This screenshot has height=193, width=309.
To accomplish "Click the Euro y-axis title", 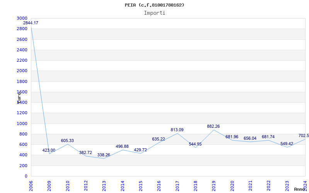I will (19, 98).
